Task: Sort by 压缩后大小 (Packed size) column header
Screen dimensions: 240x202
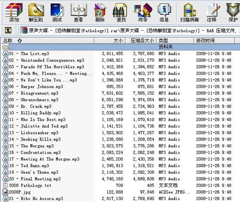Action: pos(141,41)
